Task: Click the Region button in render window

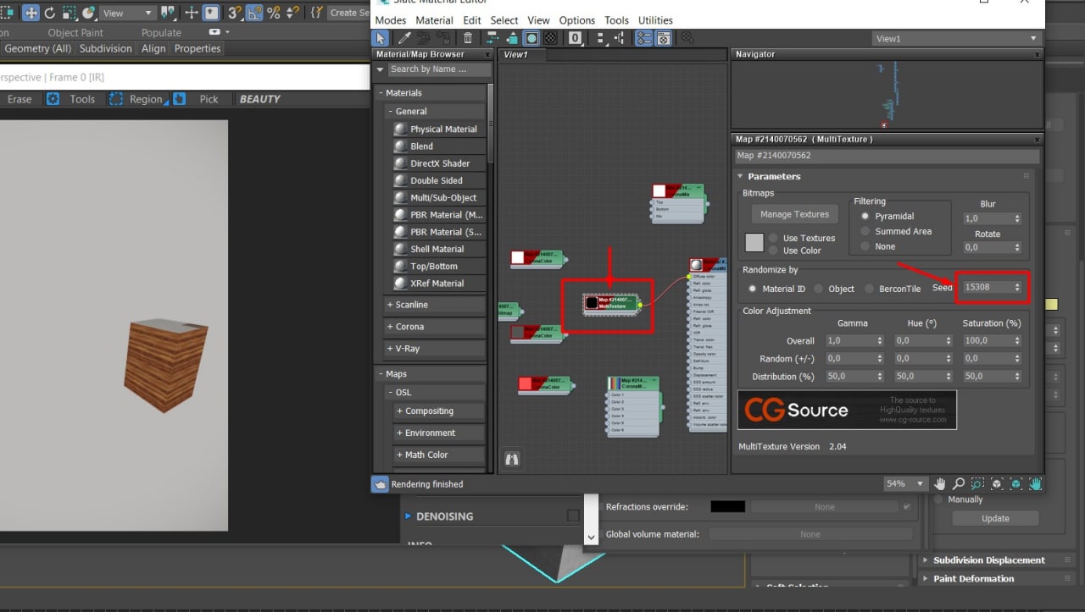Action: [x=137, y=99]
